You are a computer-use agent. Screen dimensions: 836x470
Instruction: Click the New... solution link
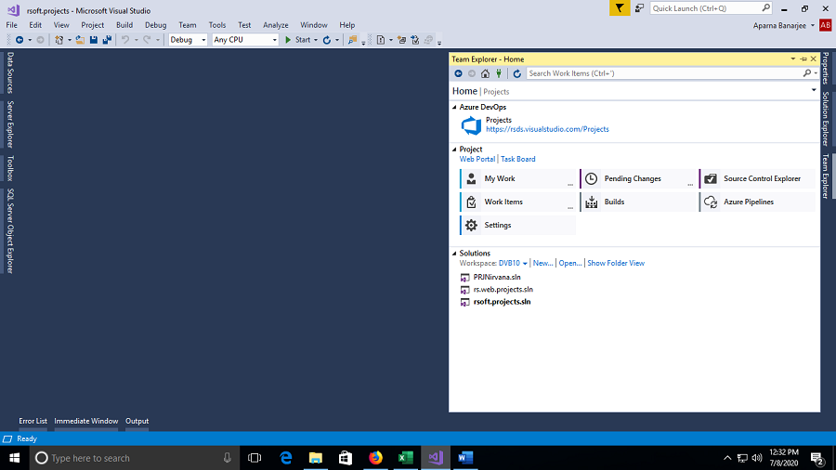542,263
